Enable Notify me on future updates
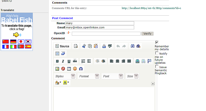This screenshot has width=206, height=111. pyautogui.click(x=157, y=53)
